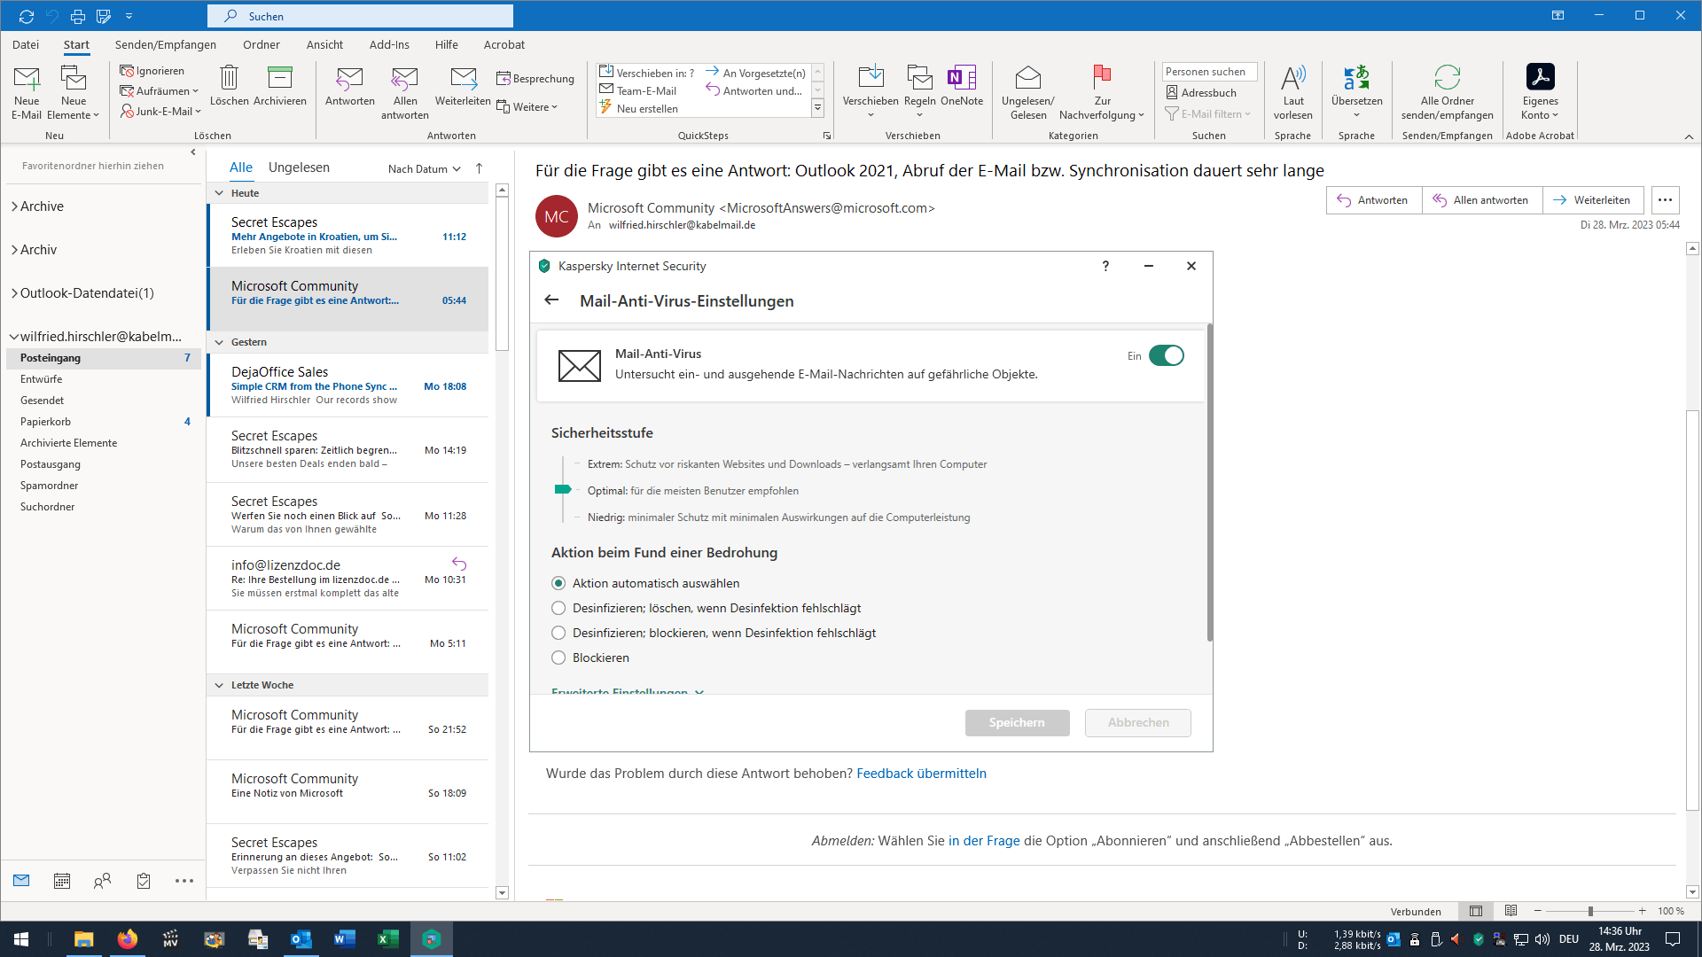Create a new e-mail with Neue E-Mail

27,92
